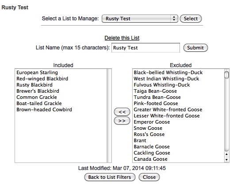Click the Select button

pyautogui.click(x=191, y=19)
